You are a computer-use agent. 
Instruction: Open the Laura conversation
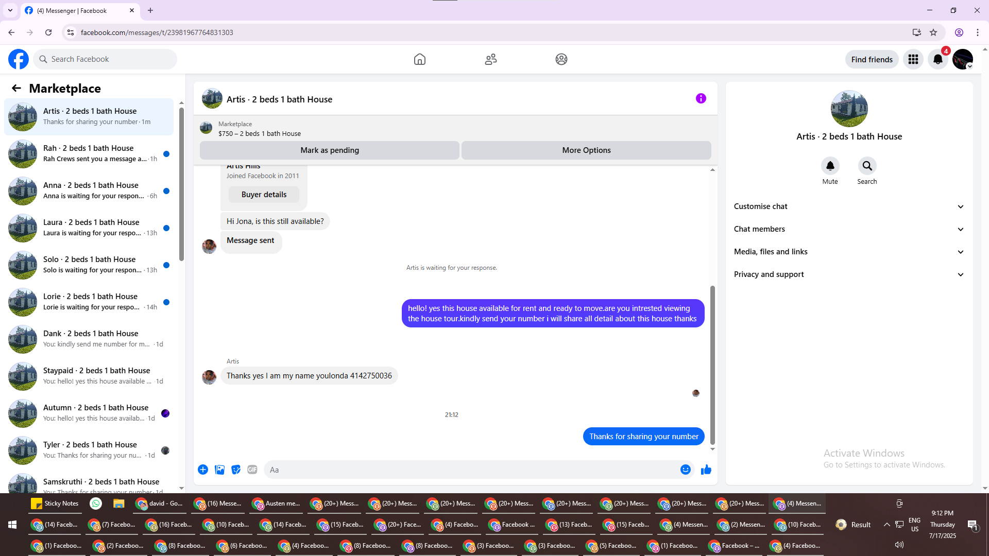[89, 228]
